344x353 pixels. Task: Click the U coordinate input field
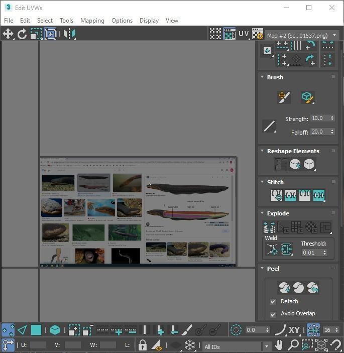[37, 345]
